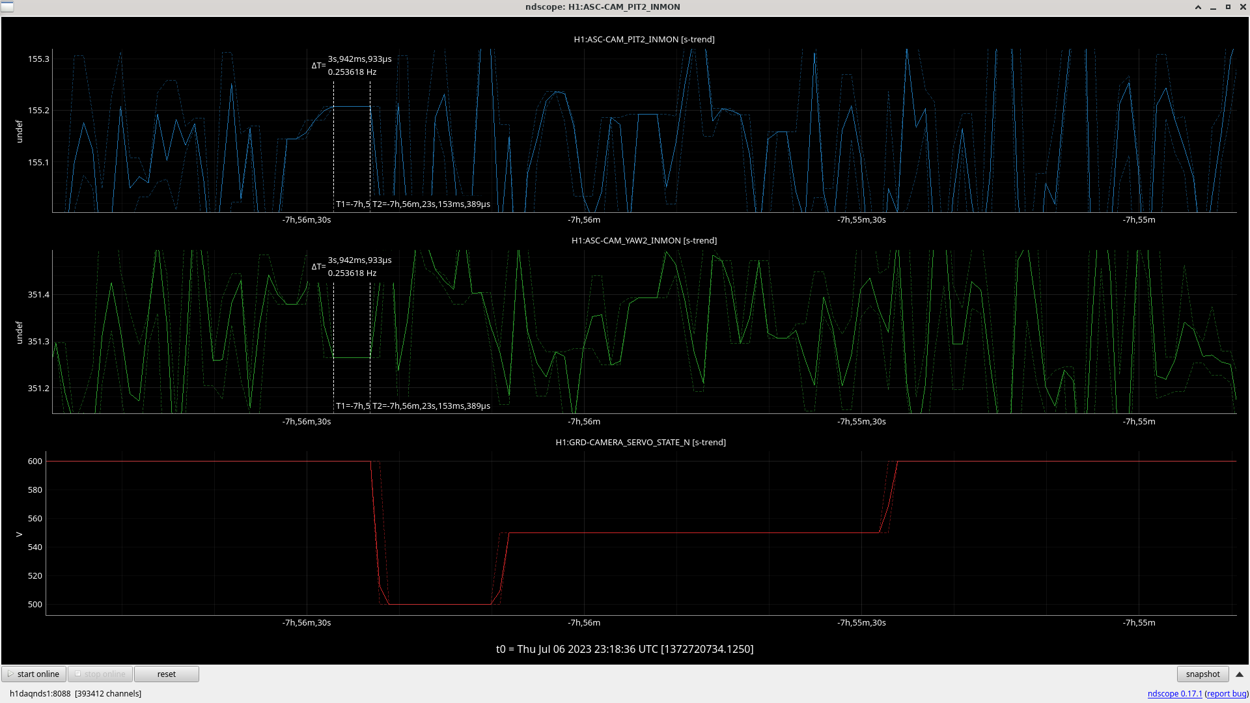
Task: Open the report bug link
Action: [1227, 694]
